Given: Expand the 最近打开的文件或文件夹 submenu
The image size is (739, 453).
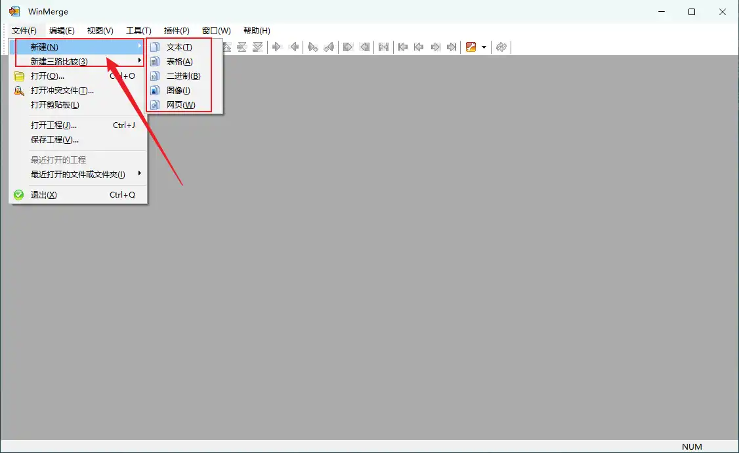Looking at the screenshot, I should [x=79, y=174].
